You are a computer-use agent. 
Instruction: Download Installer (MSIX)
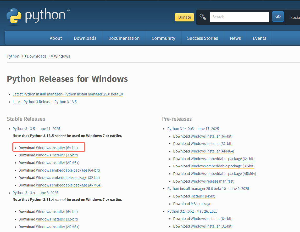pos(203,196)
